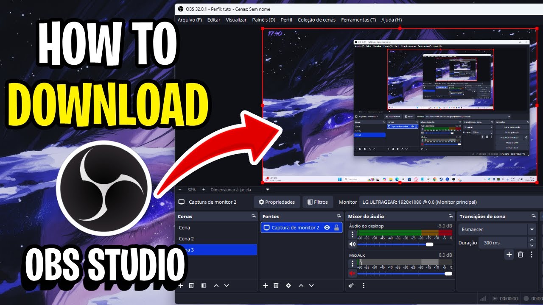The image size is (543, 305).
Task: Open the Visualizar menu
Action: tap(236, 20)
